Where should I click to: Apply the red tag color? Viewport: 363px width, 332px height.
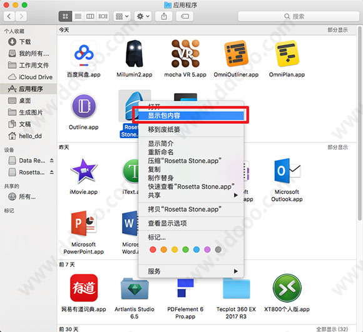click(153, 249)
